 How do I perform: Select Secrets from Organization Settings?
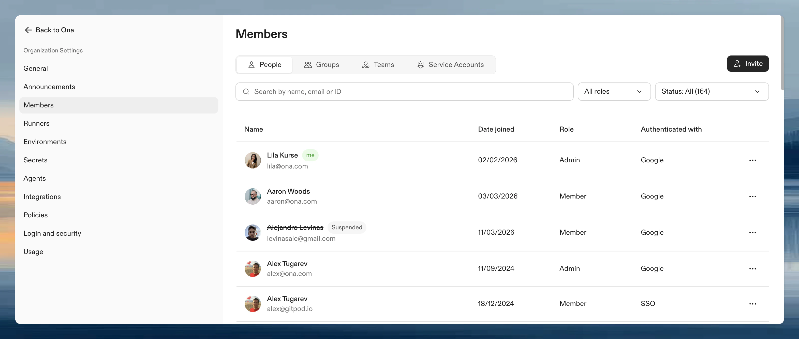[35, 160]
